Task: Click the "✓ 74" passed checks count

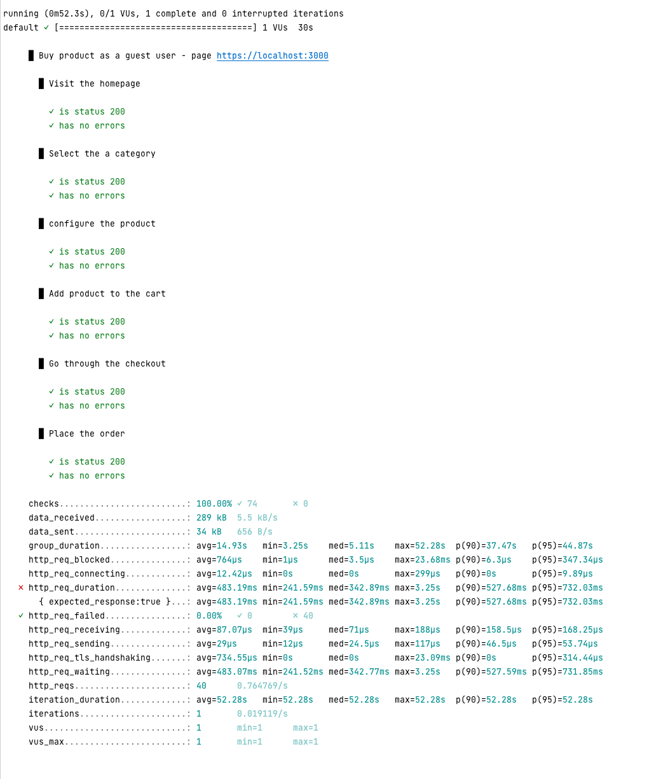Action: click(x=247, y=503)
